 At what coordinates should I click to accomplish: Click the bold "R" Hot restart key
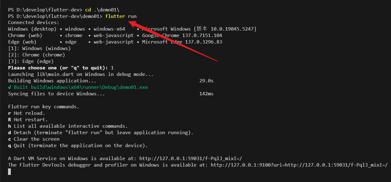pos(10,120)
